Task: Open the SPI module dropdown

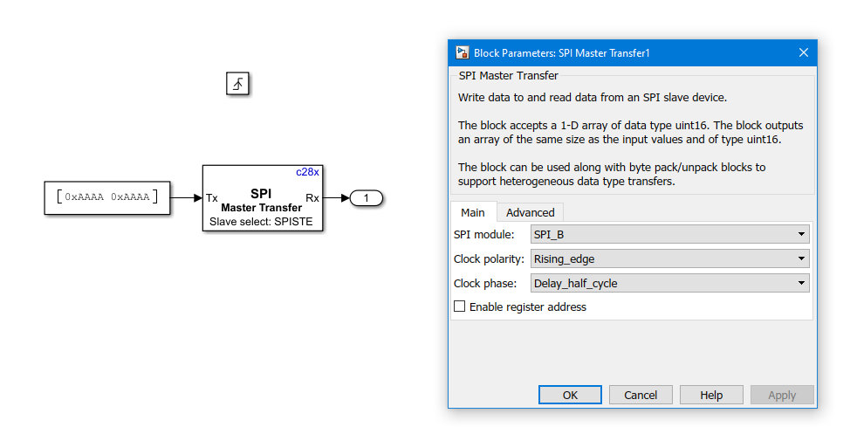Action: pyautogui.click(x=669, y=234)
